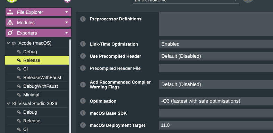Open Add Recommended Compiler Warning Flags dropdown
This screenshot has width=273, height=133.
(x=216, y=84)
